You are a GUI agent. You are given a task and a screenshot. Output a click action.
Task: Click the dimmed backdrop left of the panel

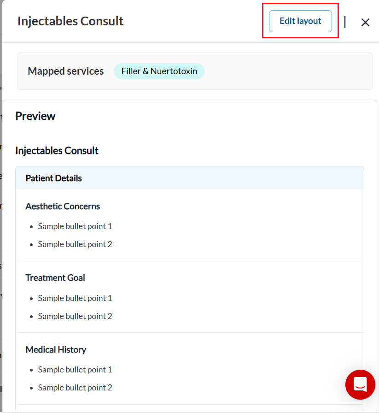coord(1,230)
